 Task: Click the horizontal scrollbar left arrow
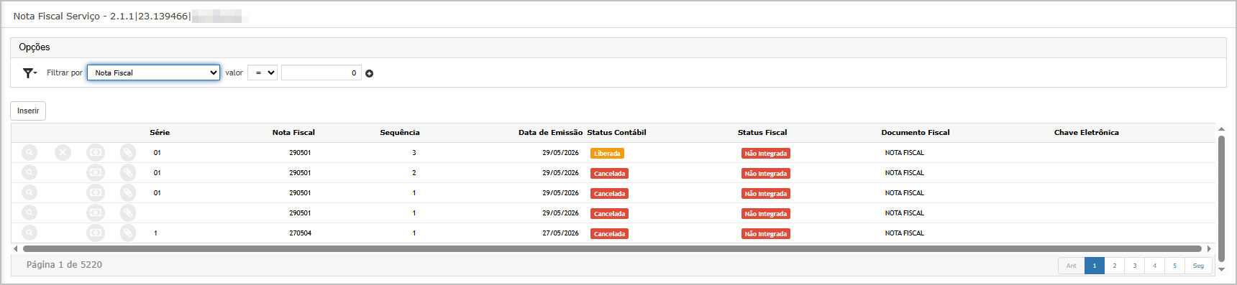pyautogui.click(x=16, y=249)
